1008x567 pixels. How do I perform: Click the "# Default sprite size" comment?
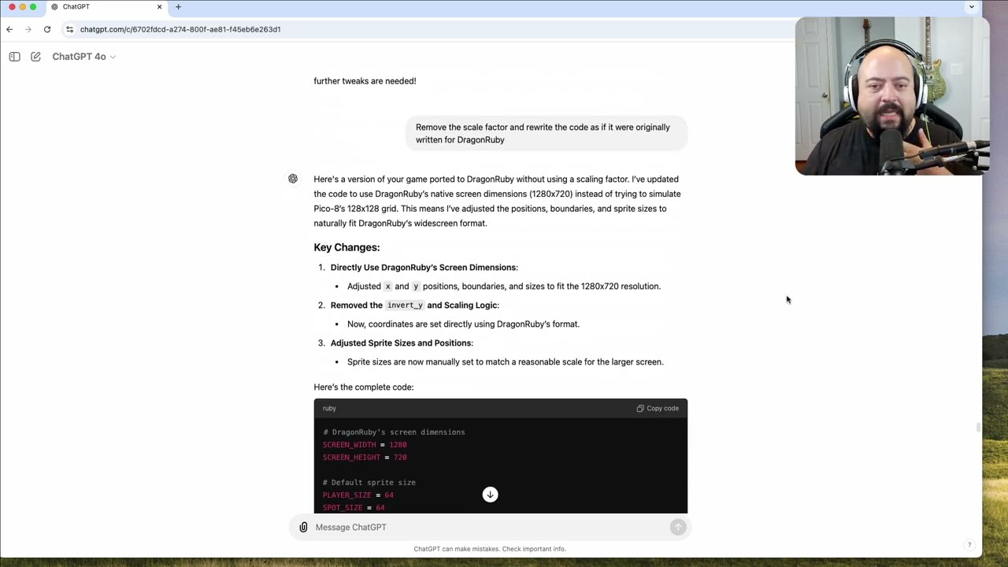tap(369, 482)
